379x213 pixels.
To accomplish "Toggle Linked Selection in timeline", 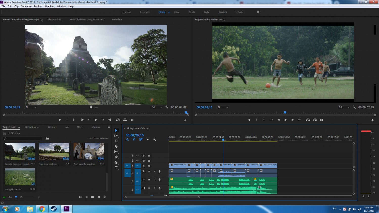I will coord(141,139).
